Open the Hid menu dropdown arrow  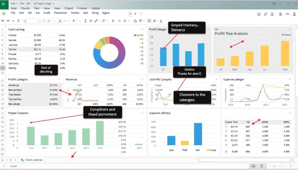[x=17, y=3]
